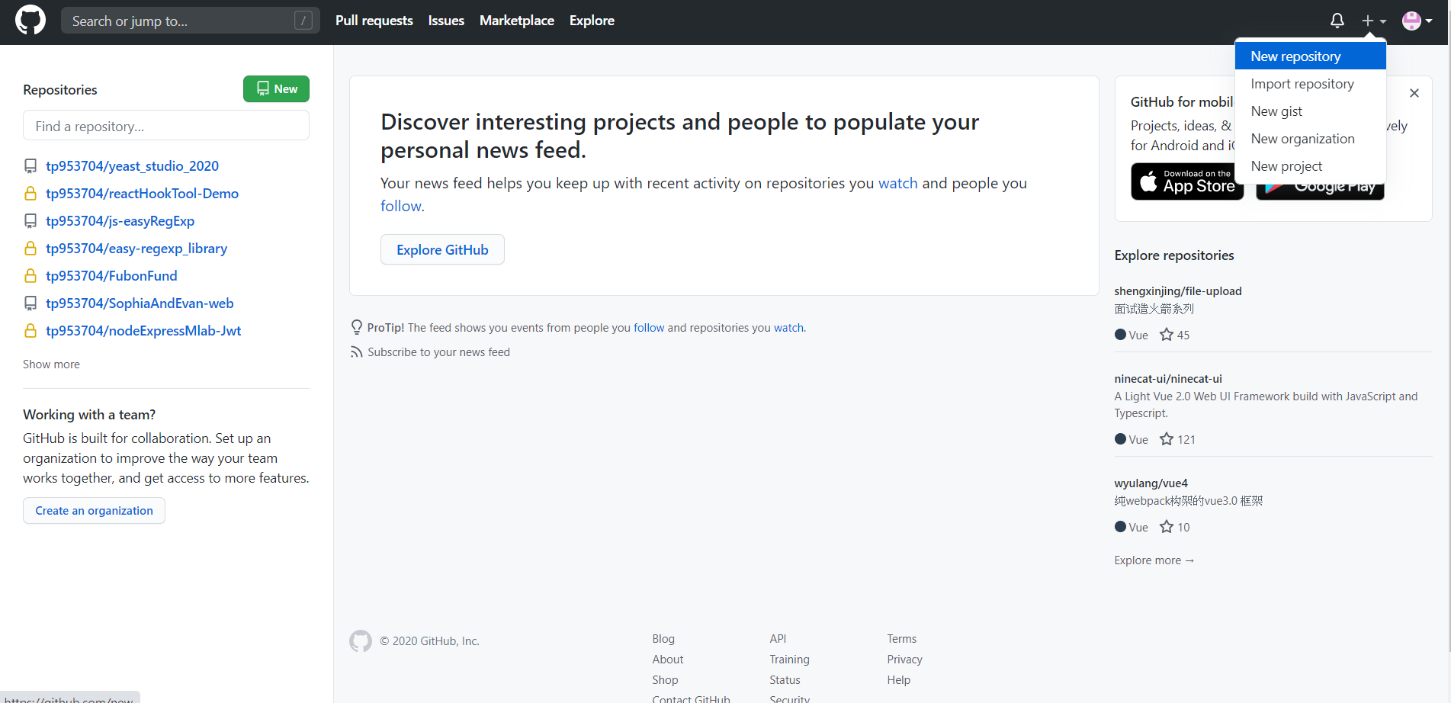1451x703 pixels.
Task: Expand repositories with Show more
Action: [x=51, y=364]
